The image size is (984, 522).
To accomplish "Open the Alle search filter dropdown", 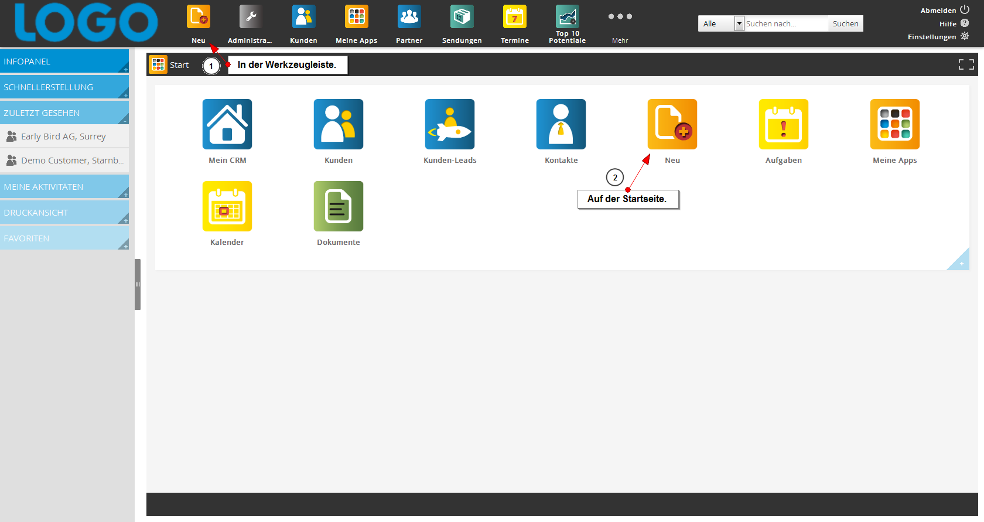I will pyautogui.click(x=721, y=23).
